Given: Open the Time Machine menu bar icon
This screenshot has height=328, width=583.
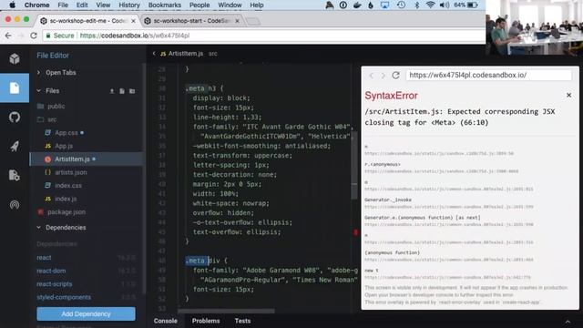Looking at the screenshot, I should click(x=401, y=5).
